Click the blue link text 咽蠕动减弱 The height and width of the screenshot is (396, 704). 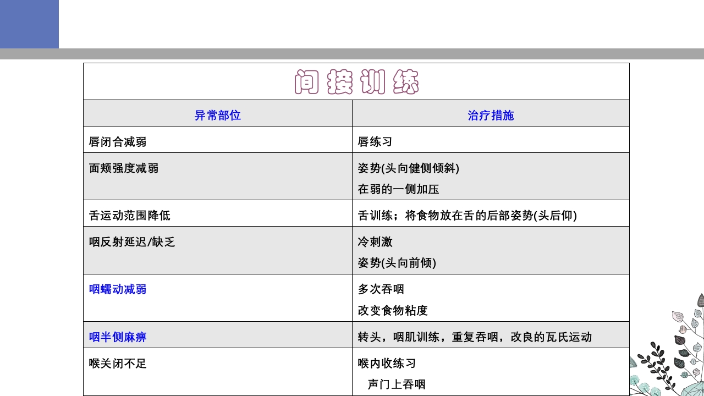pyautogui.click(x=117, y=288)
